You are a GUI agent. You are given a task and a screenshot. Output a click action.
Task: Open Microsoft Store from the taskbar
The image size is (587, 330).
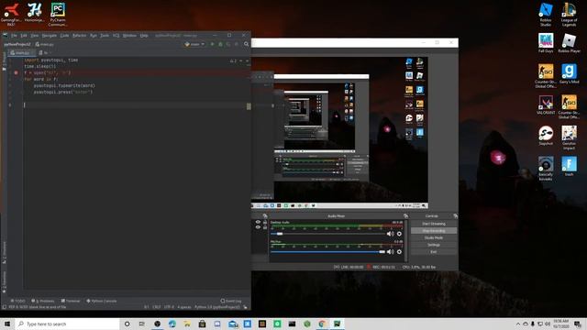[x=202, y=324]
